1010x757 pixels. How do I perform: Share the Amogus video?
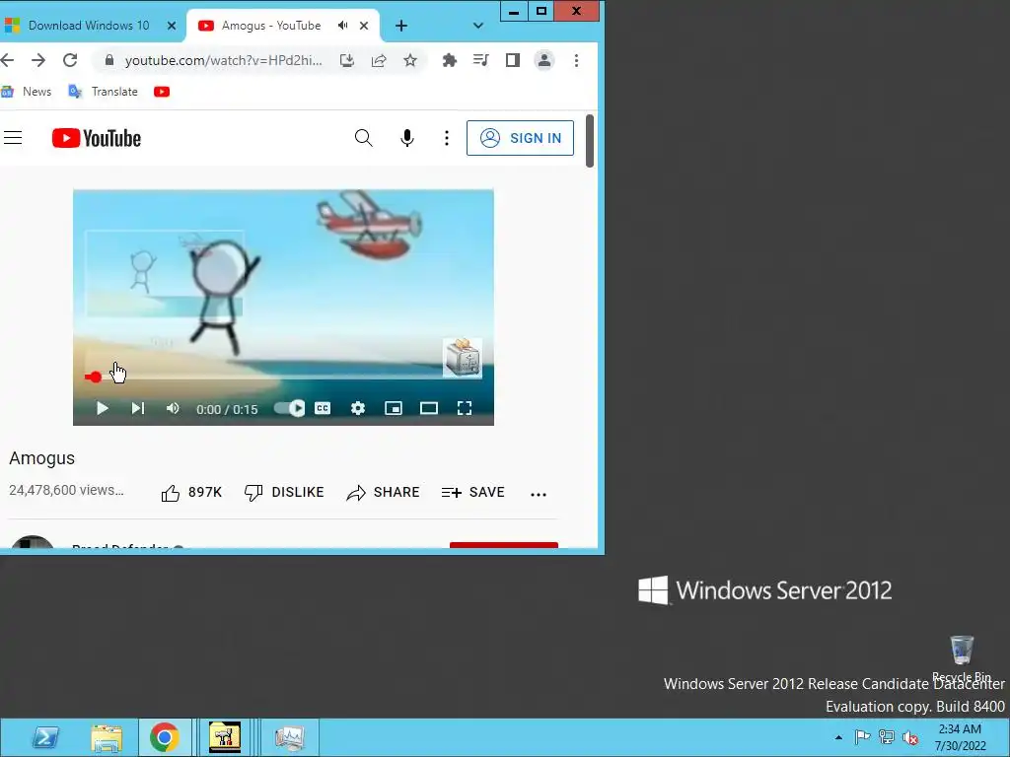pos(384,493)
